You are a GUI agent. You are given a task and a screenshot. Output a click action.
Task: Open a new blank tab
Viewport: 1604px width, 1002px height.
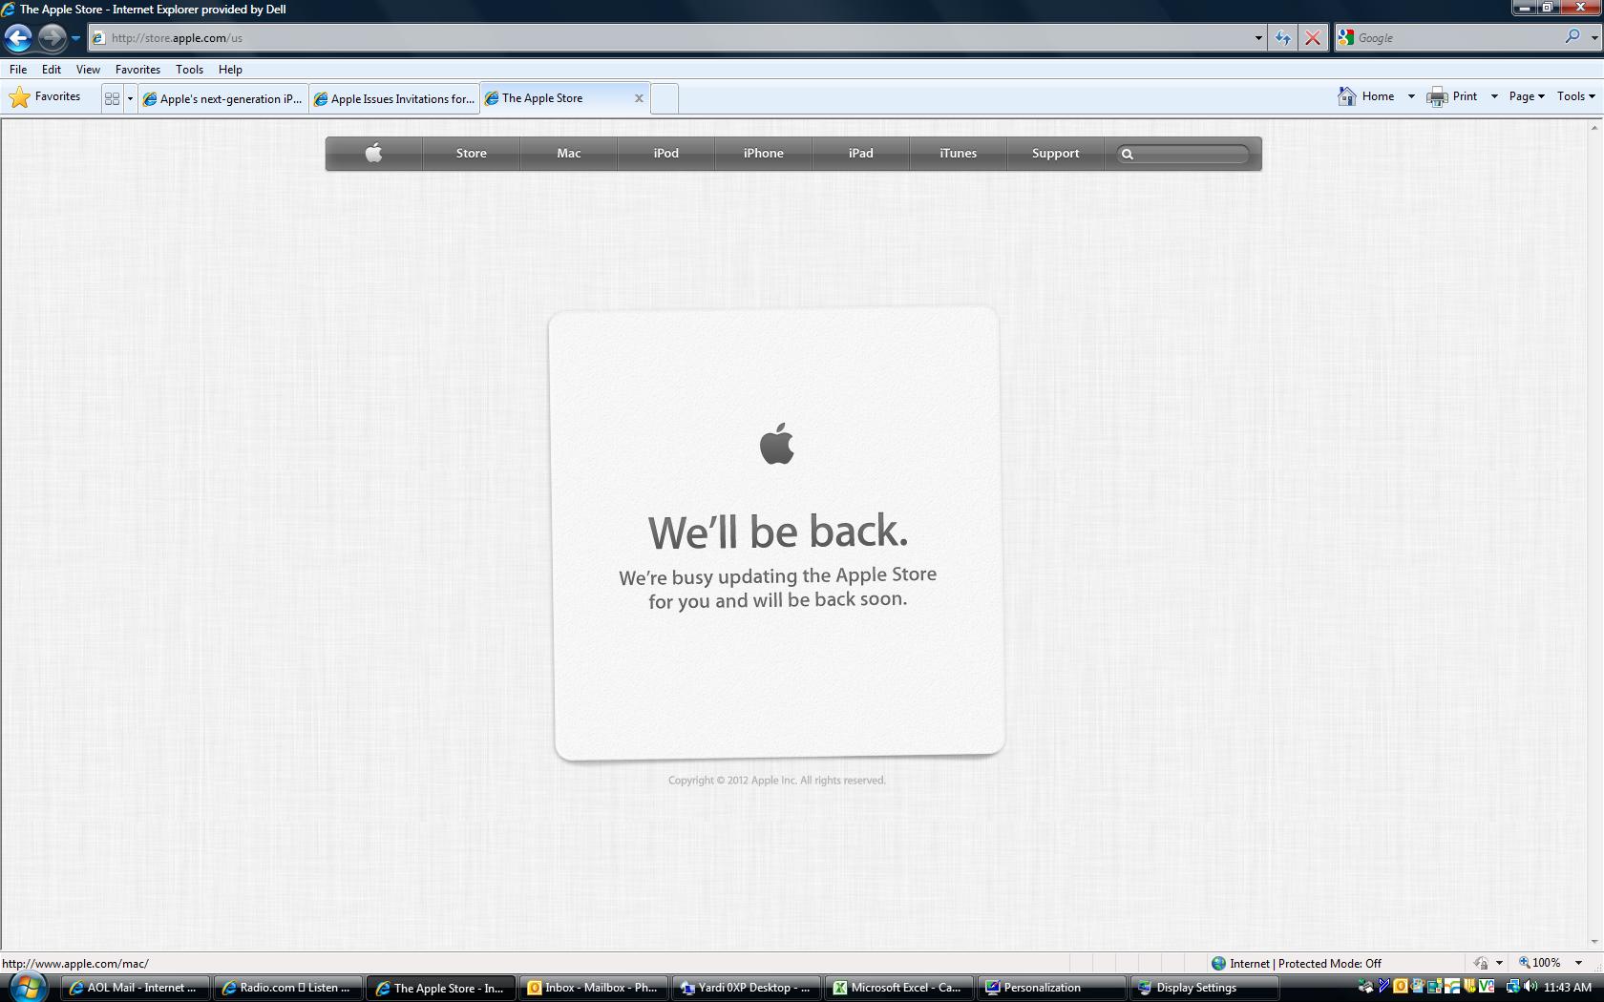coord(665,98)
